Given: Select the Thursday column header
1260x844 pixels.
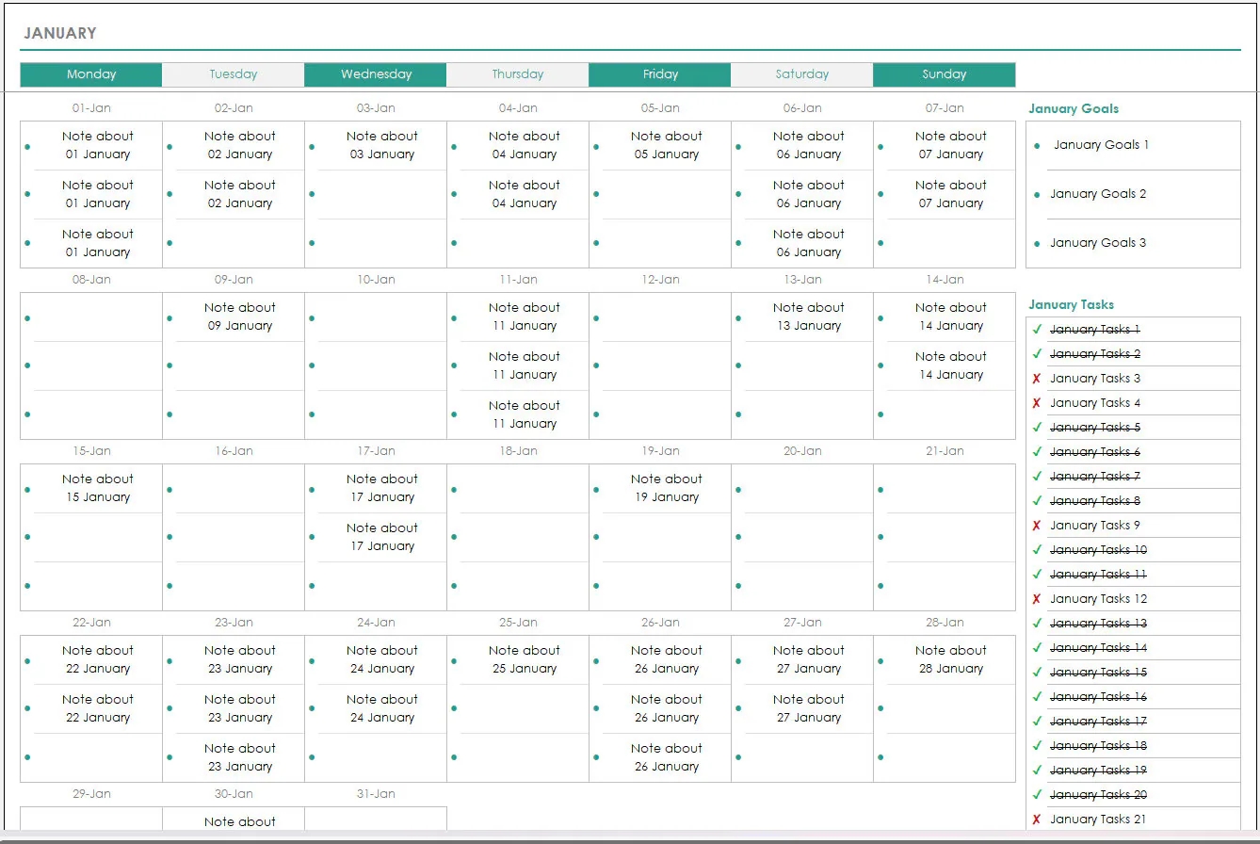Looking at the screenshot, I should point(517,74).
